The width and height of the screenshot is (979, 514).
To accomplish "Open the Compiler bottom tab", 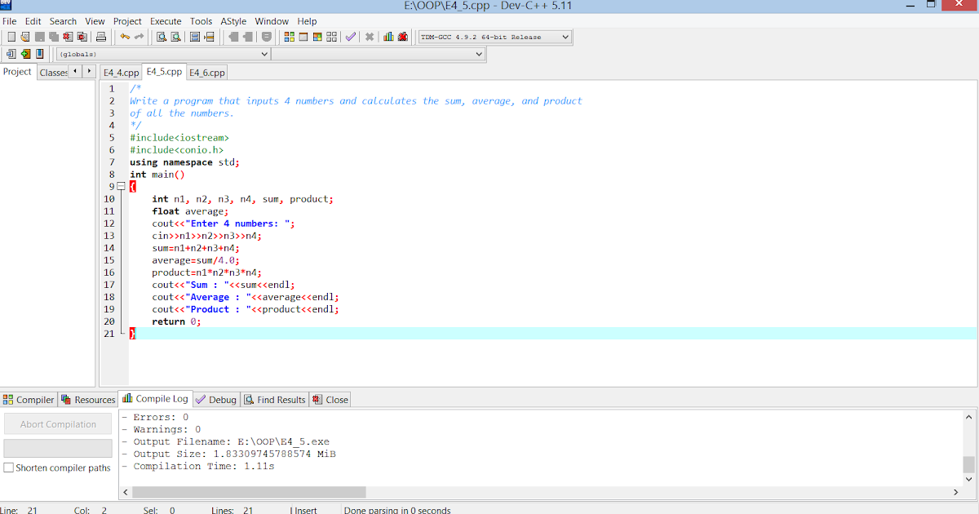I will (x=29, y=400).
